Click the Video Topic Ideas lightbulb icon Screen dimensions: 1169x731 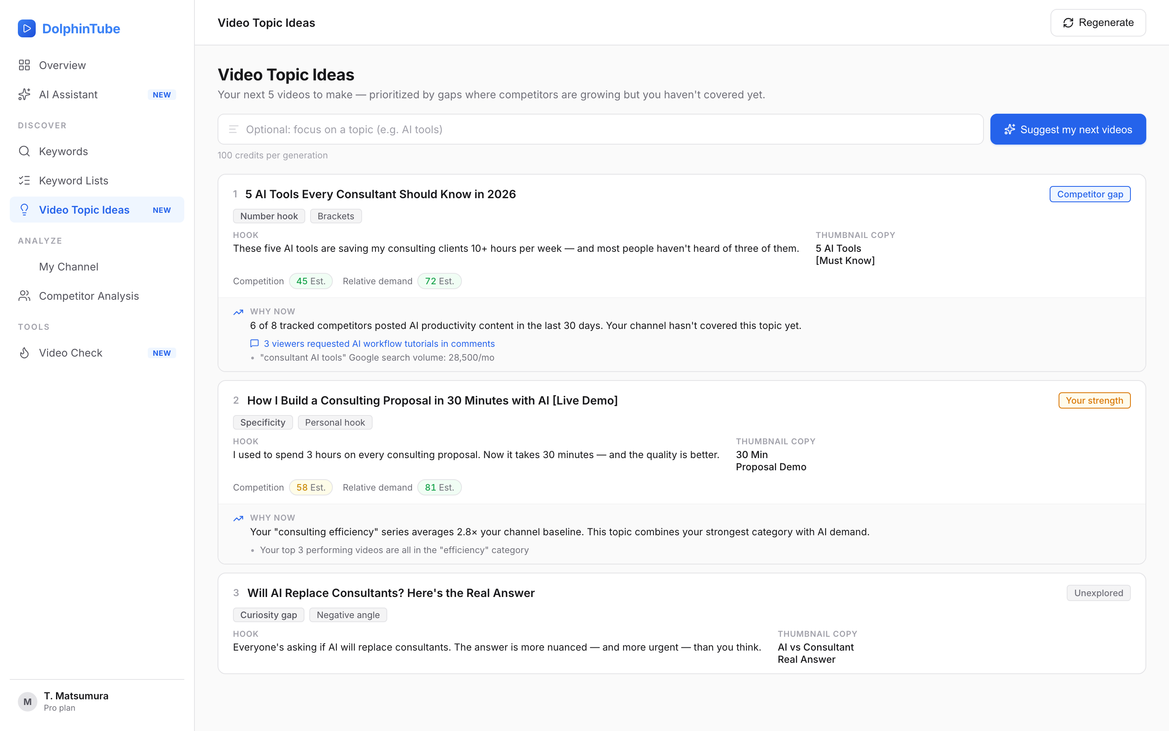tap(24, 210)
